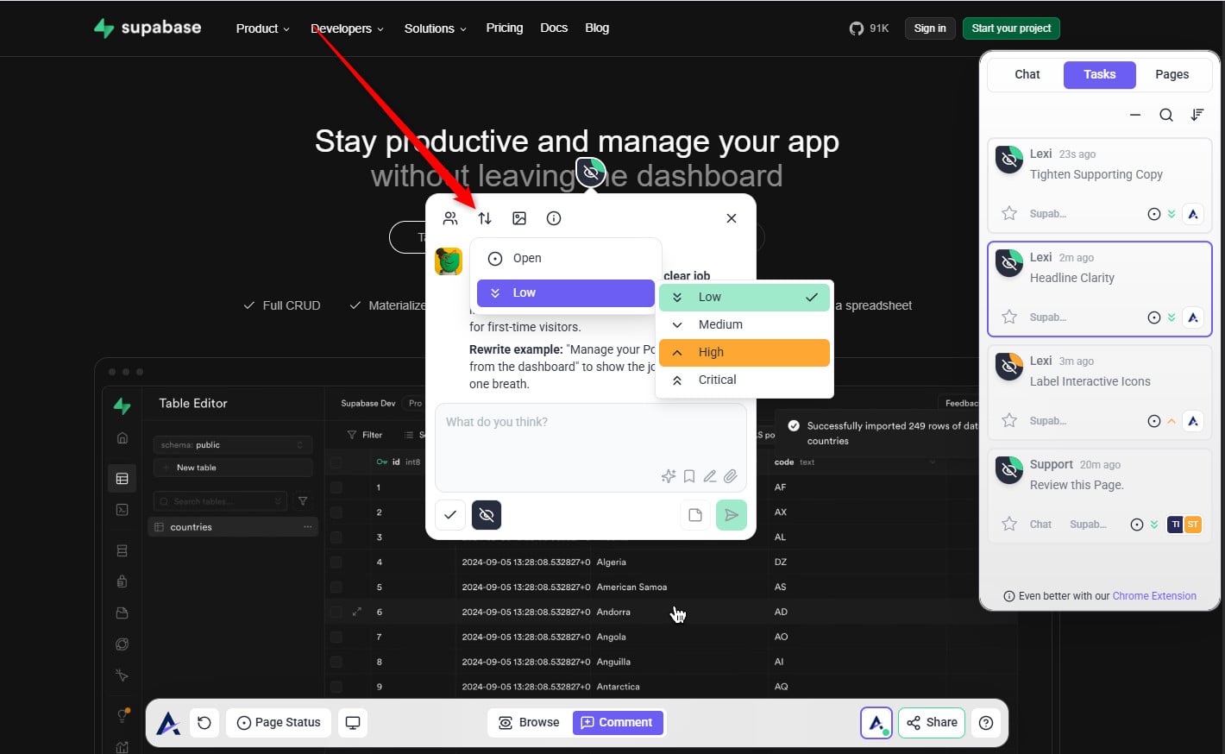Click the attachment paperclip icon
The image size is (1225, 754).
(731, 476)
